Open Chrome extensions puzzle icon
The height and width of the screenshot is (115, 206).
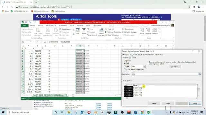194,7
